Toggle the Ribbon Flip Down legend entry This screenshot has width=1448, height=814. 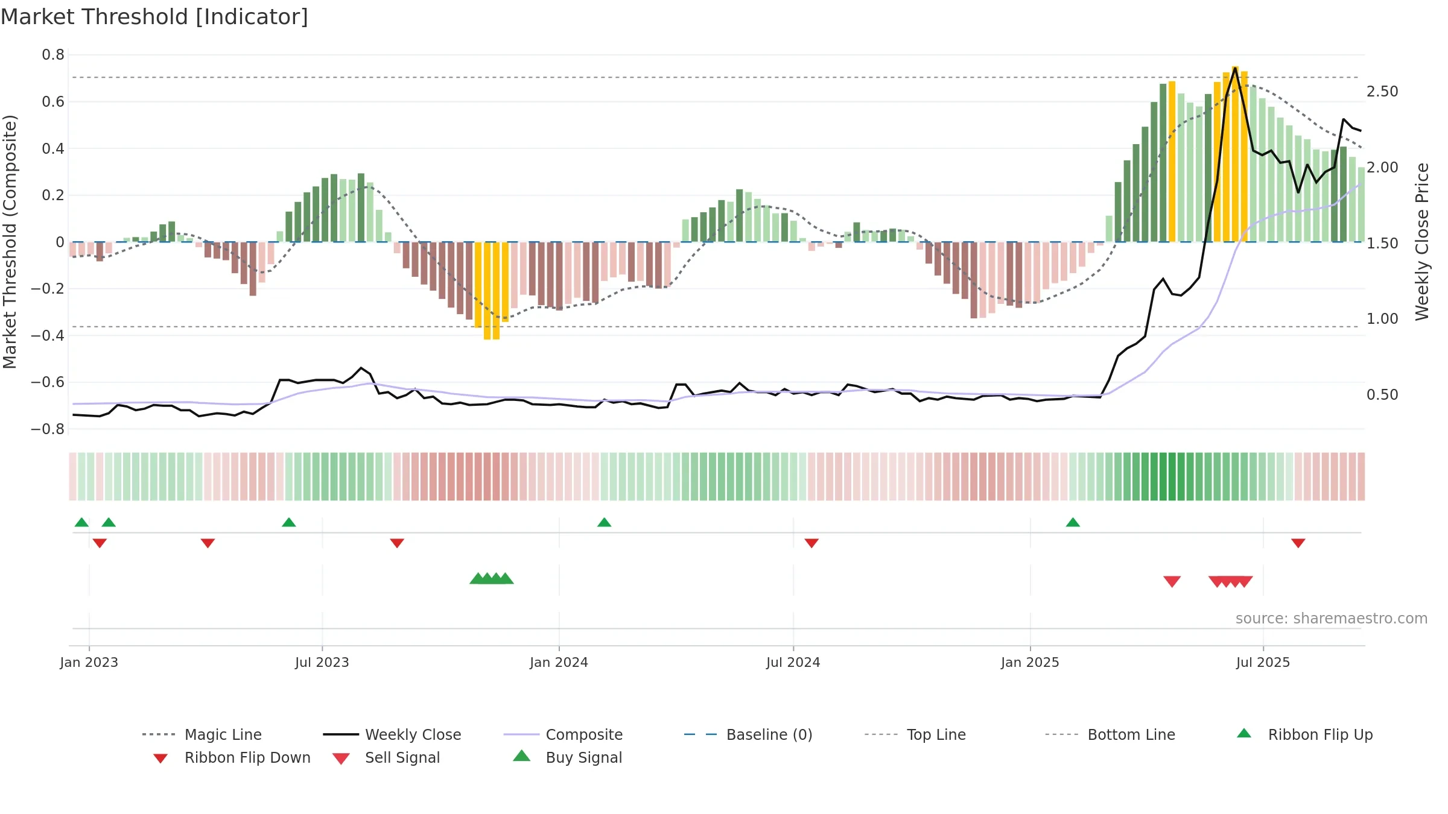(232, 757)
